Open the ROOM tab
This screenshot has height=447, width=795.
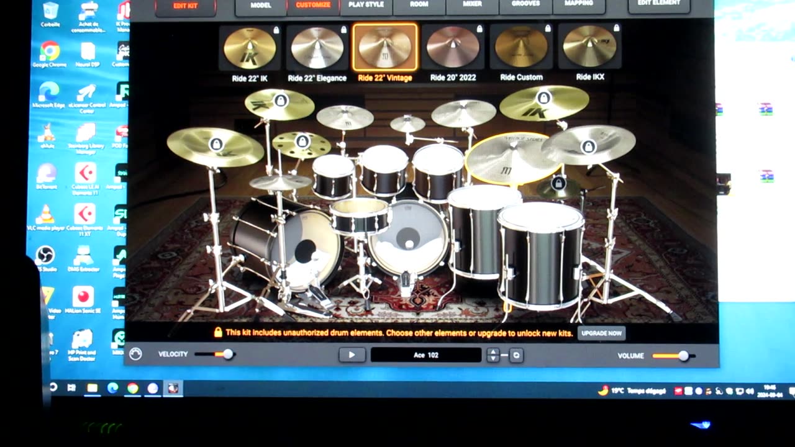(x=419, y=6)
